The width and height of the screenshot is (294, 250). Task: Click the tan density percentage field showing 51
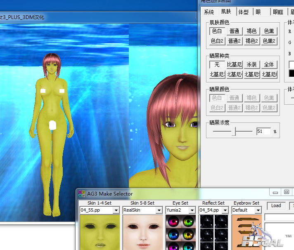pyautogui.click(x=263, y=132)
